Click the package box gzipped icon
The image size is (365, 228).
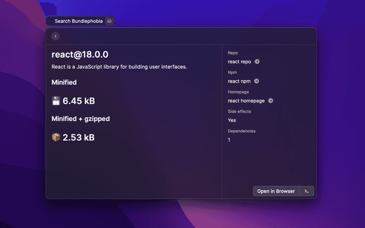pyautogui.click(x=56, y=137)
